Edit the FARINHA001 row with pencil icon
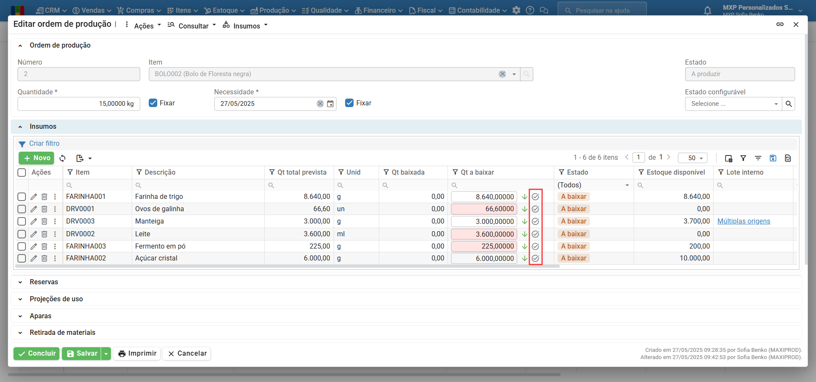Image resolution: width=816 pixels, height=382 pixels. click(34, 197)
